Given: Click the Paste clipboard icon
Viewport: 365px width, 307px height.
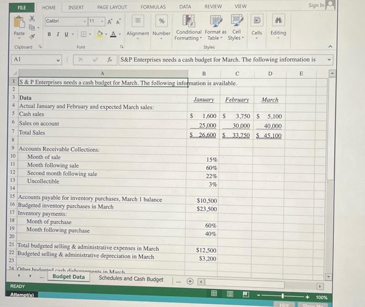Looking at the screenshot, I should (19, 22).
